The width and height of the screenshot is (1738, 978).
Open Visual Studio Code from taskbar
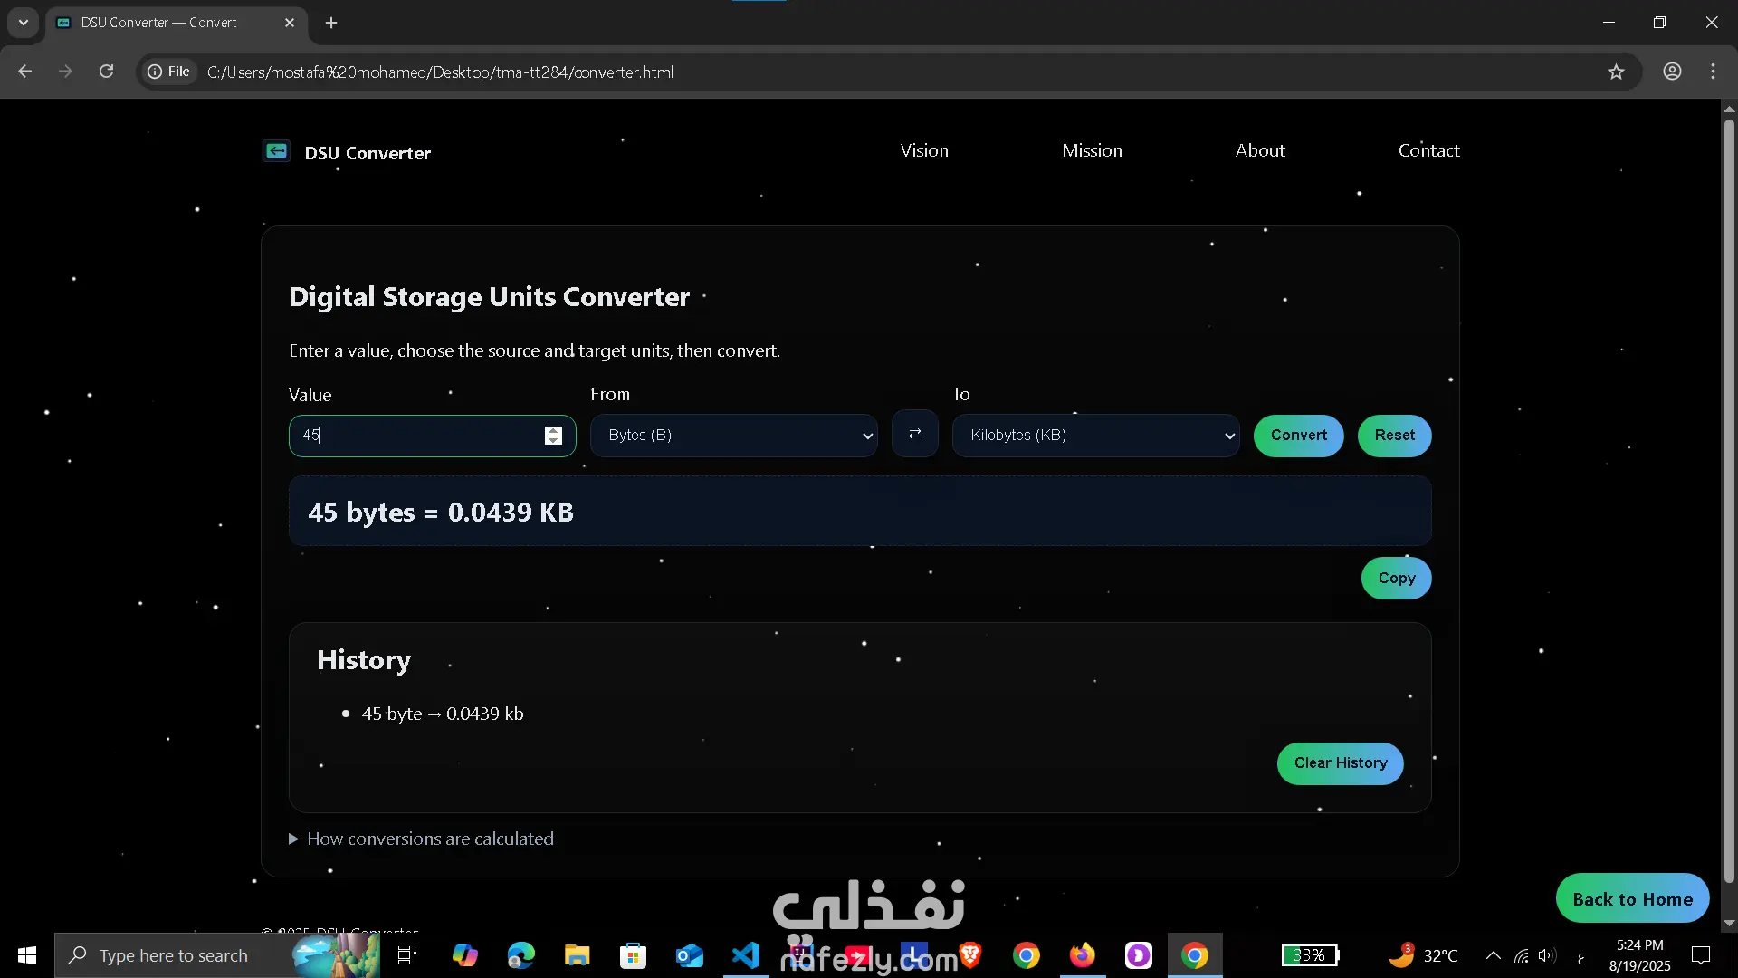click(x=746, y=955)
